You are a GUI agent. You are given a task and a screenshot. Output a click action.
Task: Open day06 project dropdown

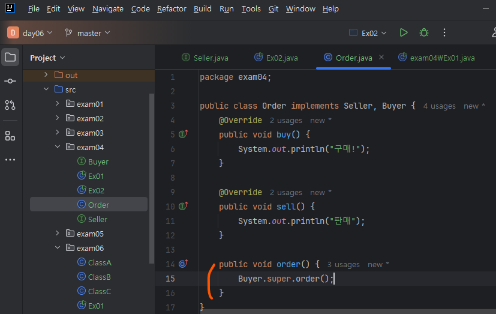click(x=38, y=33)
